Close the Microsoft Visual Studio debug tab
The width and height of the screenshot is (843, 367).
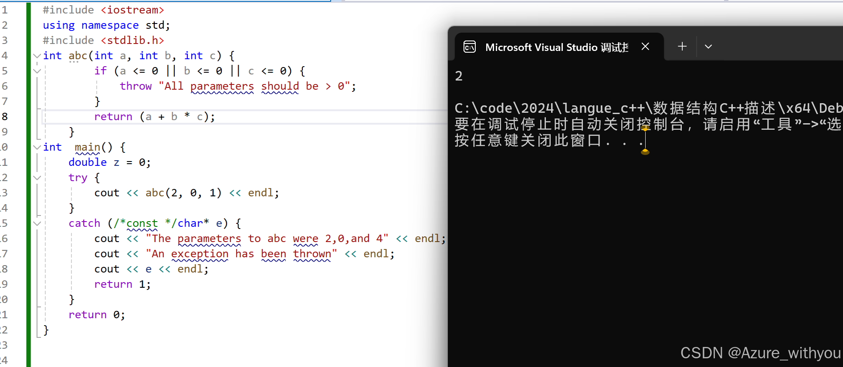(646, 47)
